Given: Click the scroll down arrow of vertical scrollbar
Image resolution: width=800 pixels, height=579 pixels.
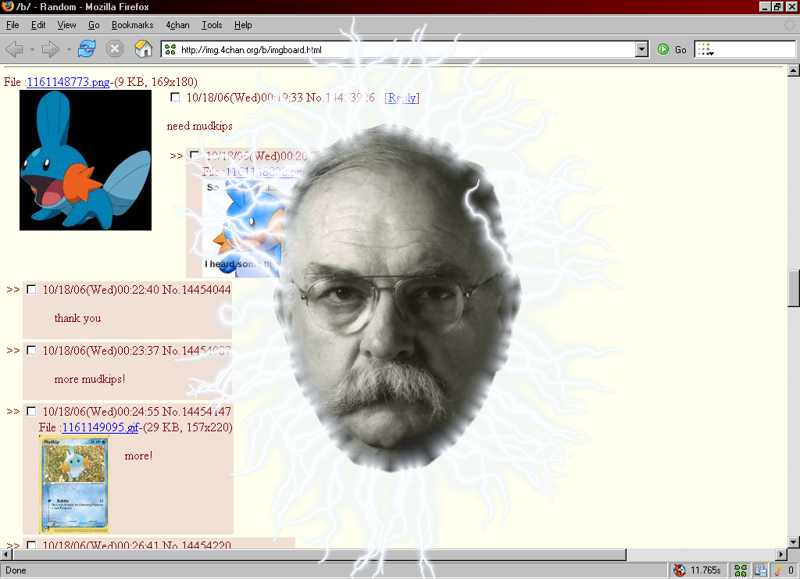Looking at the screenshot, I should click(794, 541).
